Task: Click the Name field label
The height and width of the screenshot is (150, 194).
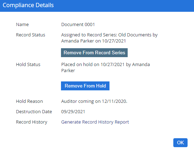Action: pos(22,25)
